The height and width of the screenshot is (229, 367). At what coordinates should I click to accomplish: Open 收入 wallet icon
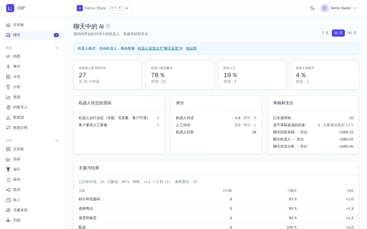8,200
